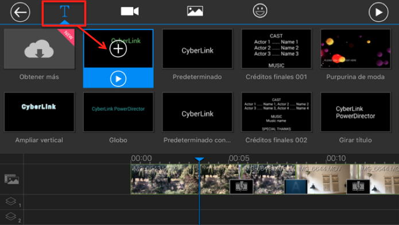Screen dimensions: 399x225
Task: Open first transition icon between clips
Action: tap(242, 187)
